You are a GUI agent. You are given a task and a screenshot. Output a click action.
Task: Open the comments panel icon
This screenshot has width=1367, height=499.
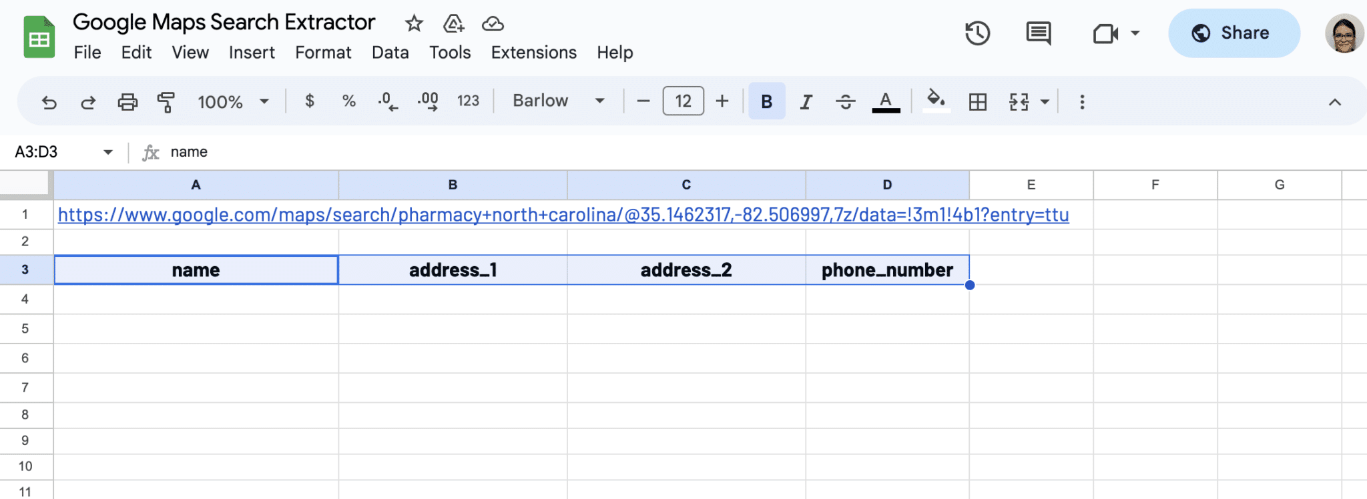tap(1038, 33)
